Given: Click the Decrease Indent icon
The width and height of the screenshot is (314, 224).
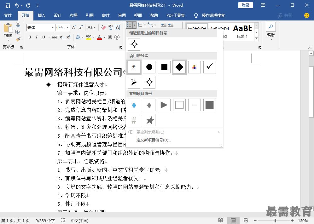Looking at the screenshot, I should click(164, 25).
